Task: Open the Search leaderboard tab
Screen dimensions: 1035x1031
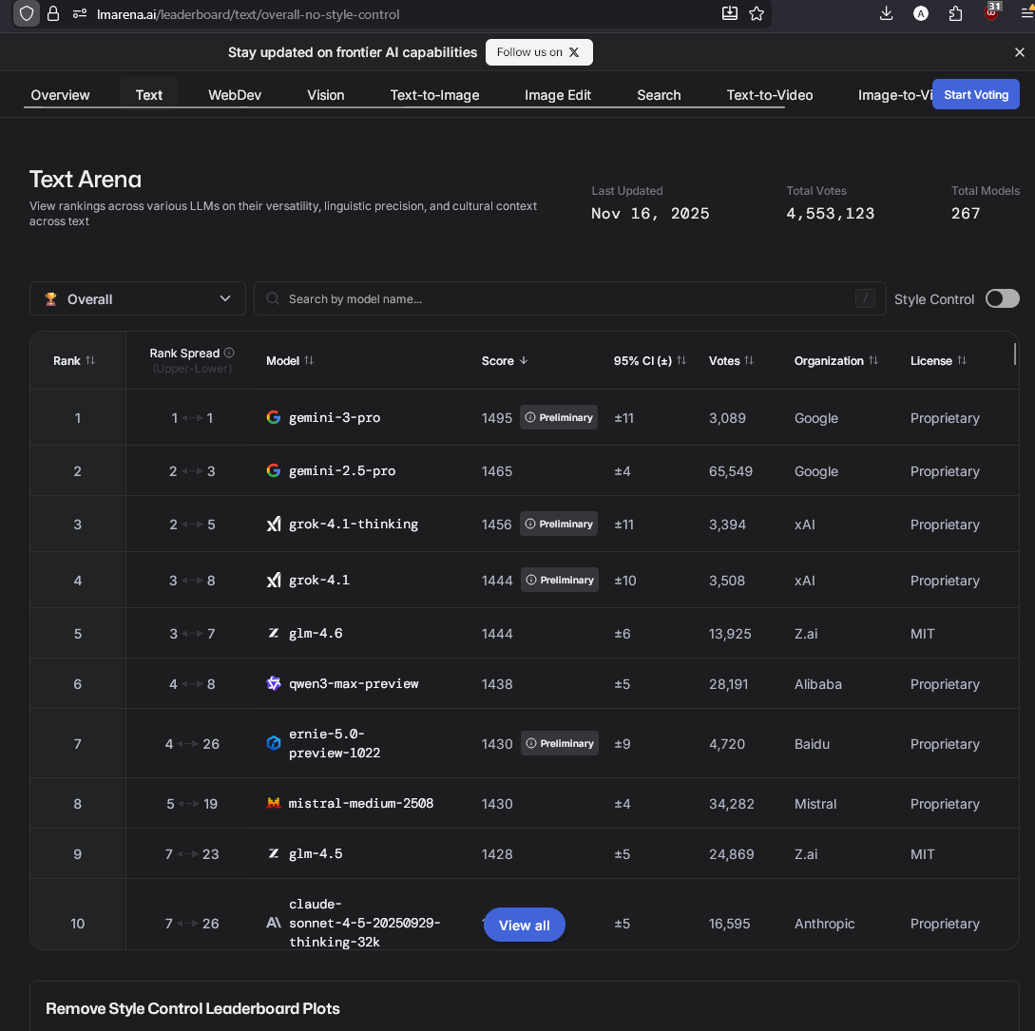Action: (x=659, y=95)
